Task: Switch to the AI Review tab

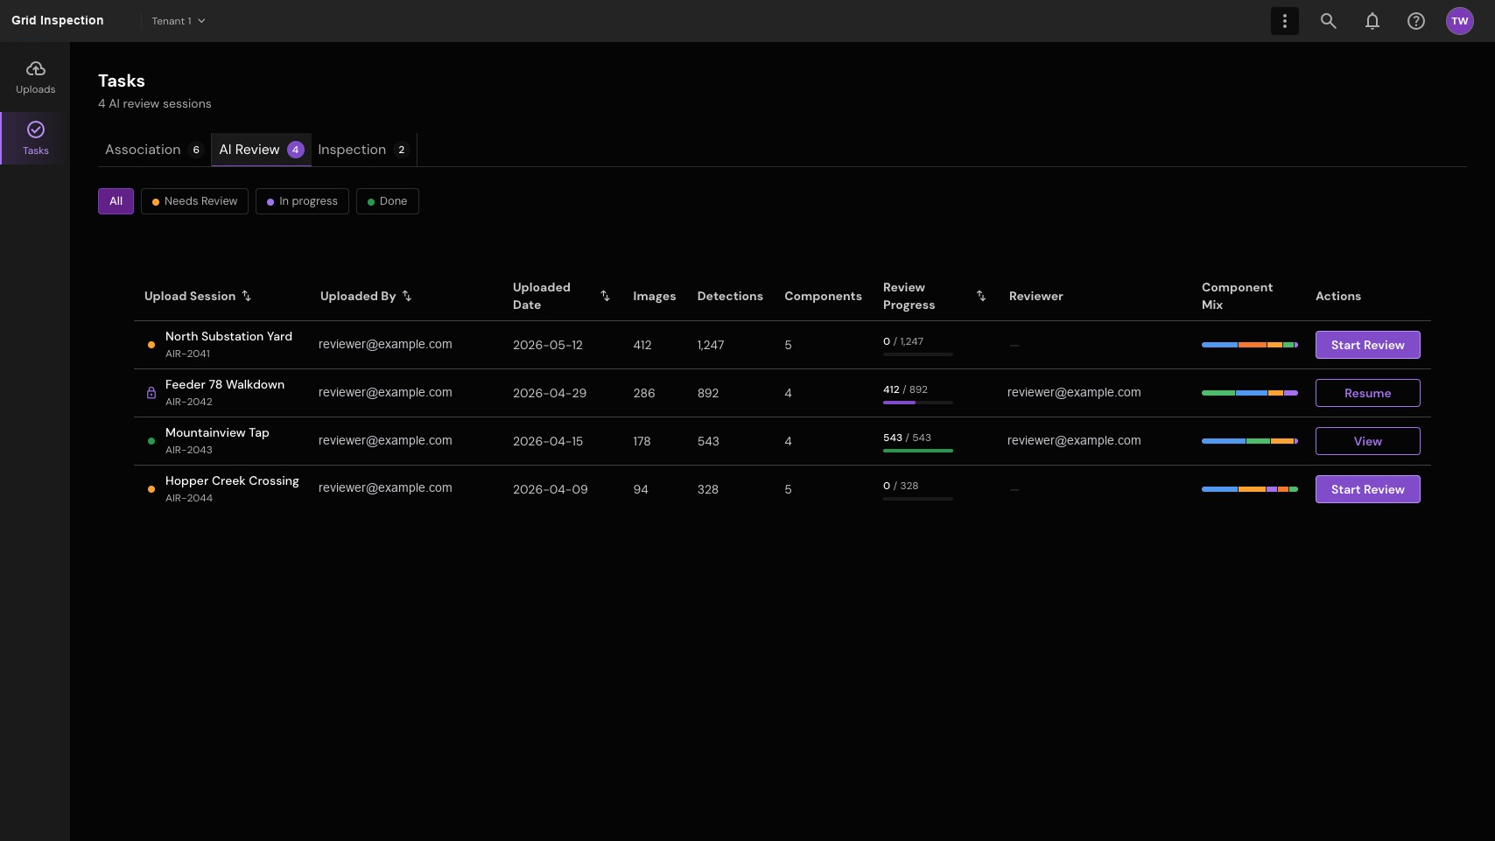Action: click(261, 150)
